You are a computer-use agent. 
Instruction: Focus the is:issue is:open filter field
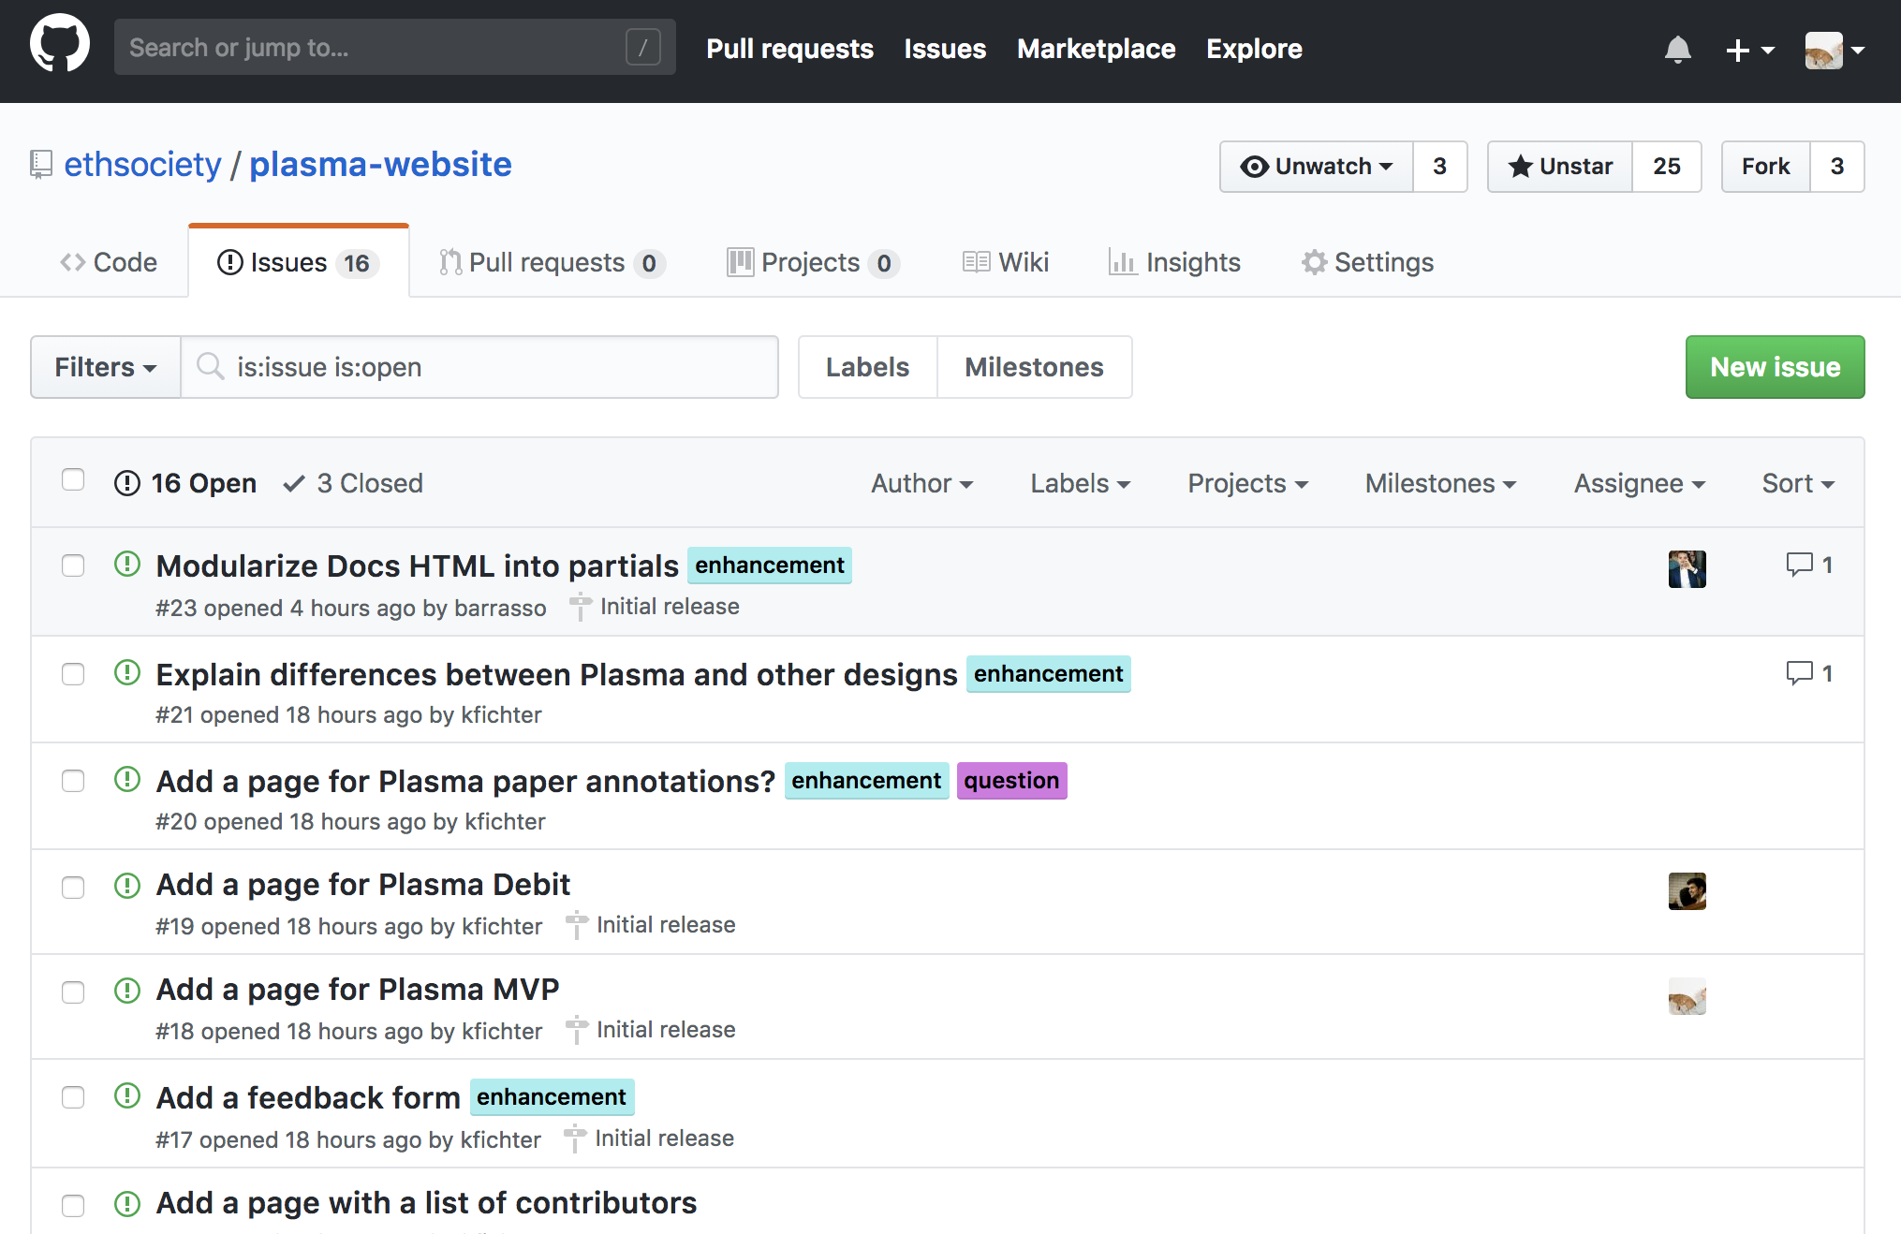coord(479,367)
